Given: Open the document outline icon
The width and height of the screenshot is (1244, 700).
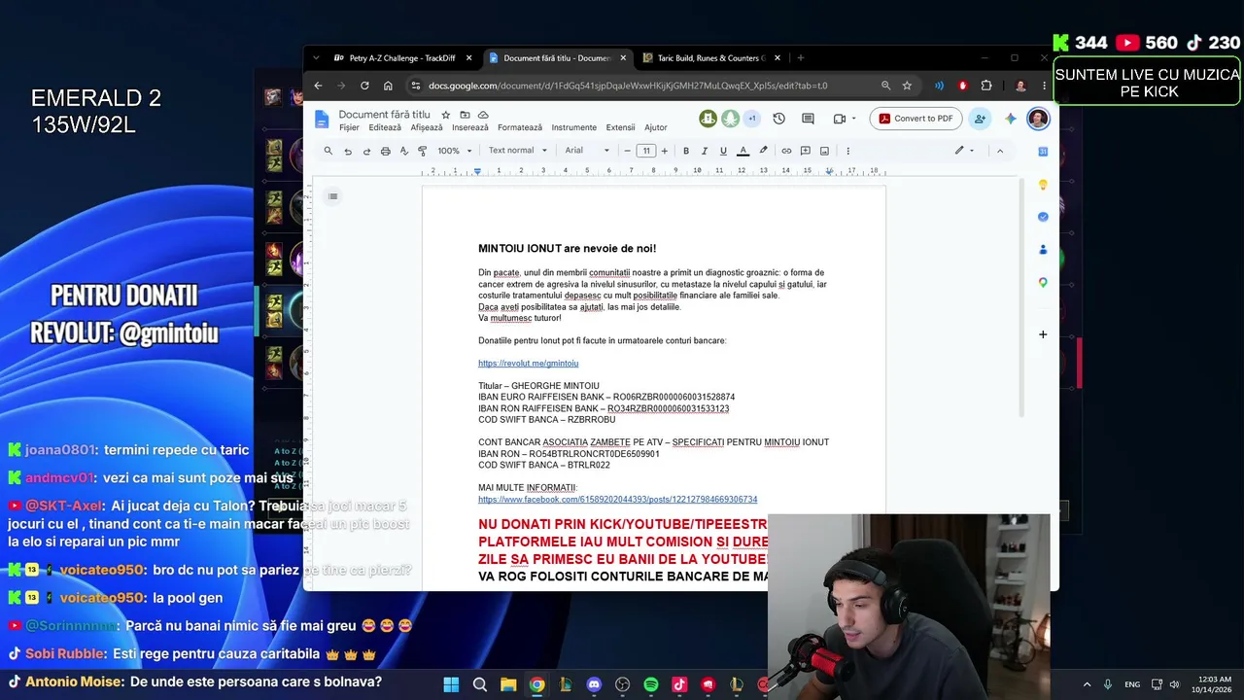Looking at the screenshot, I should [332, 196].
